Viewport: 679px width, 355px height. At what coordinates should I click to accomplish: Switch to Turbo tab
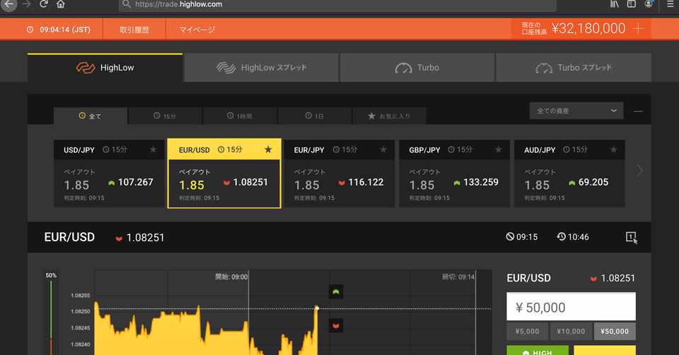[x=417, y=67]
